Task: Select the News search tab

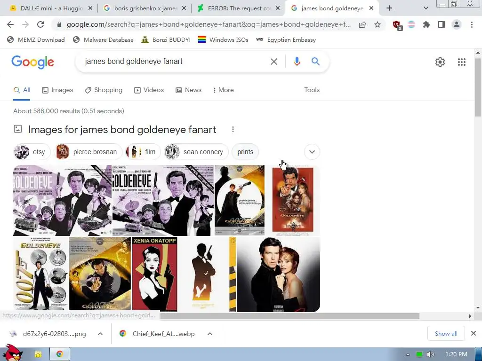Action: [188, 90]
